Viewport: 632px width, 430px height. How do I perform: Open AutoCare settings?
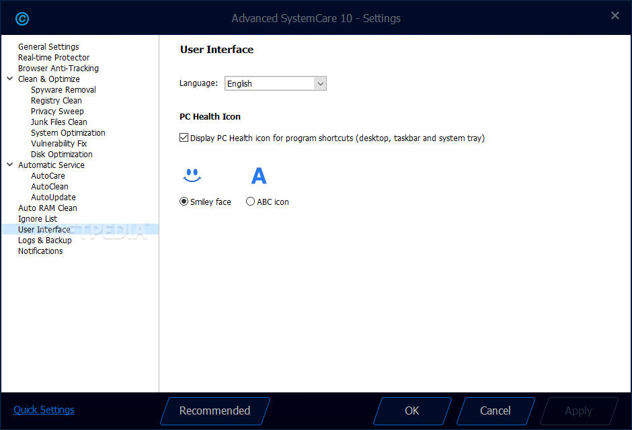pyautogui.click(x=48, y=176)
